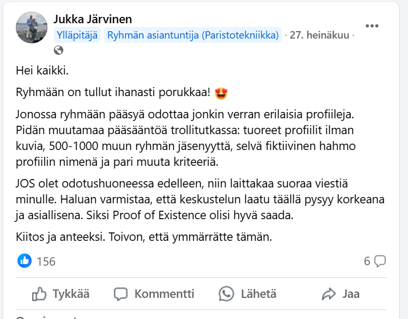
Task: Click the 'Hei kaikki.' greeting text
Action: (x=42, y=70)
